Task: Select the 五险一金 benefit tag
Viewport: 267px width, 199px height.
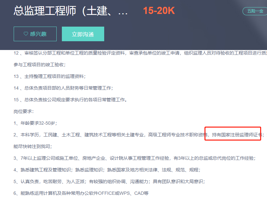Action: click(x=255, y=11)
